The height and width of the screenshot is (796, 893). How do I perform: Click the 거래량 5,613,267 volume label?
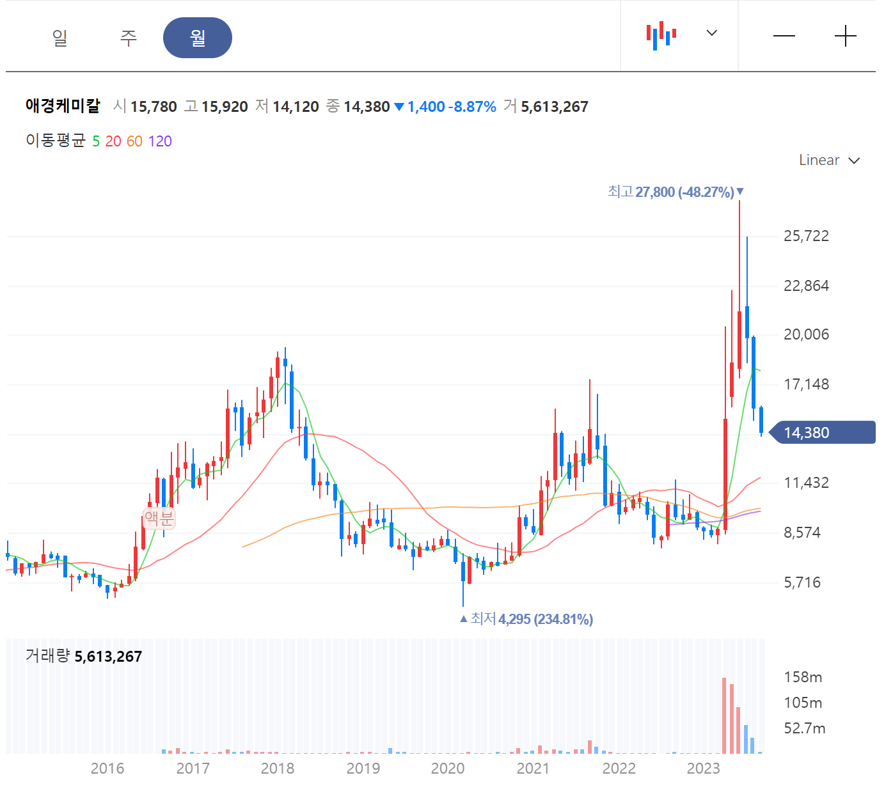84,656
